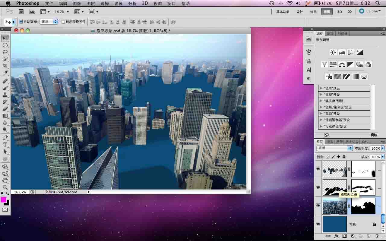Image resolution: width=386 pixels, height=241 pixels.
Task: Delete layer with the trash icon
Action: point(377,236)
